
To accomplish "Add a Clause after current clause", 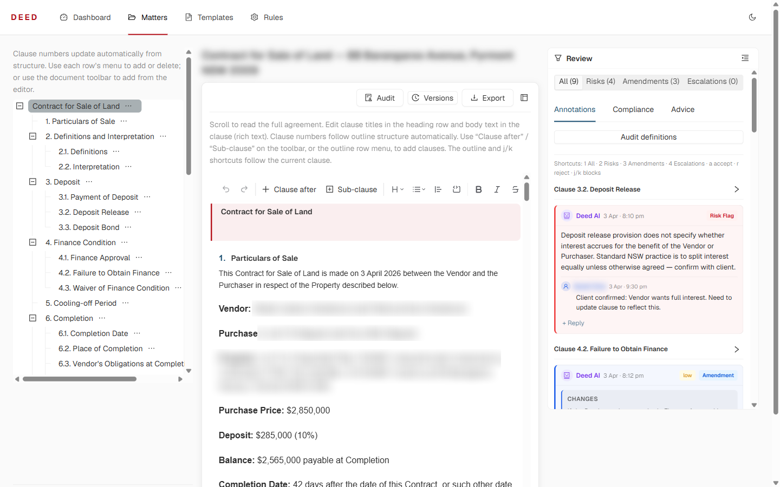I will [x=289, y=189].
